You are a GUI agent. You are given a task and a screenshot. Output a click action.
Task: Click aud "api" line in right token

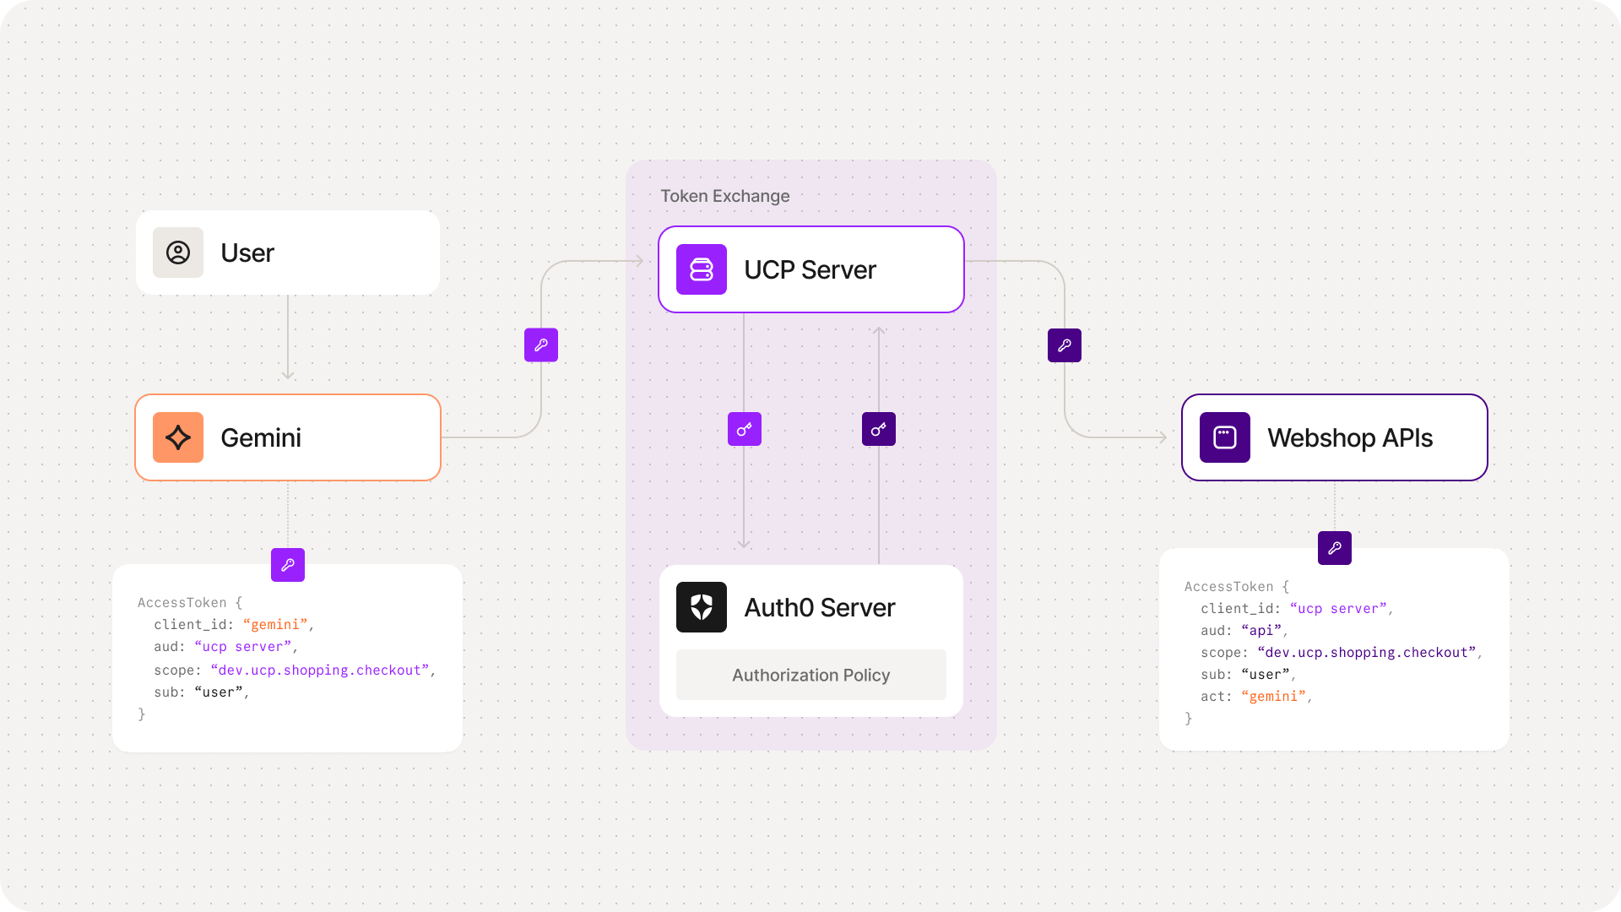(x=1245, y=631)
